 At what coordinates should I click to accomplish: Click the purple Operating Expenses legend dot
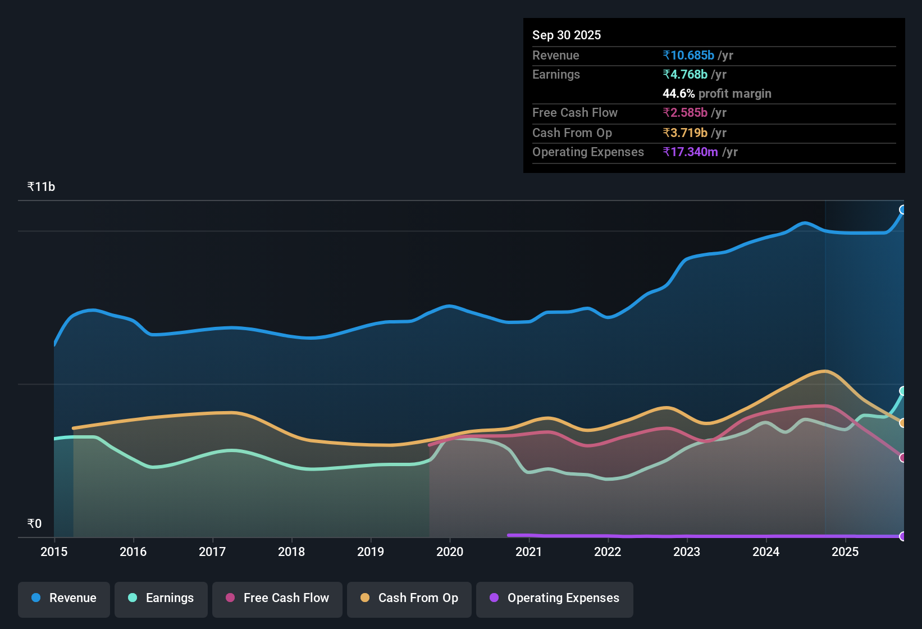(494, 598)
